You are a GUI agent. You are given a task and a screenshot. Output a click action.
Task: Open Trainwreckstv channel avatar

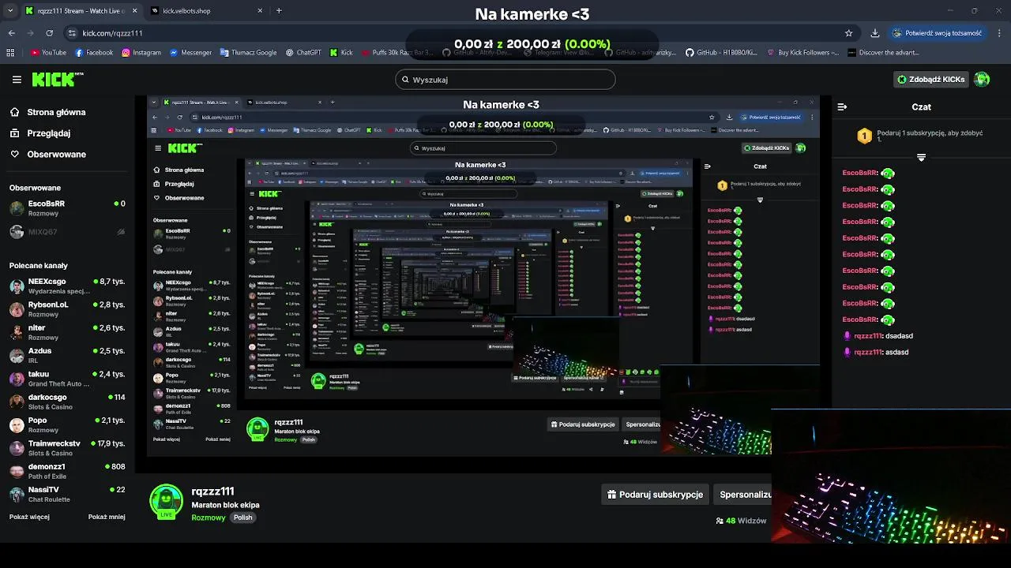tap(17, 448)
